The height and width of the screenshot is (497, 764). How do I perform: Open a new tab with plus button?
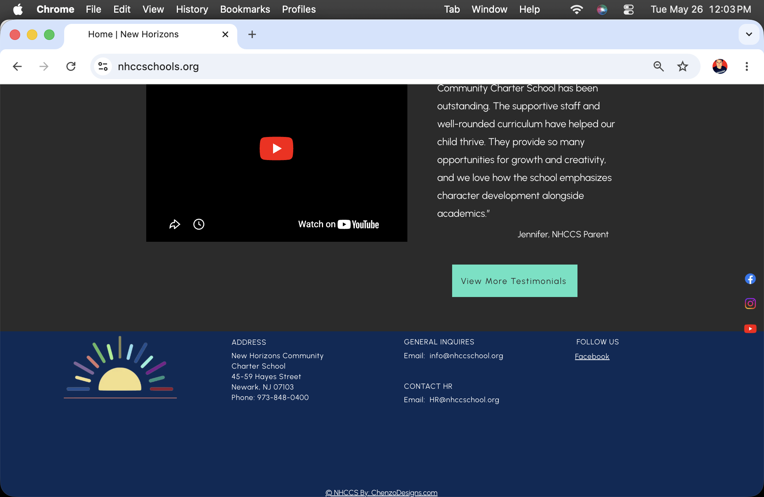tap(252, 34)
